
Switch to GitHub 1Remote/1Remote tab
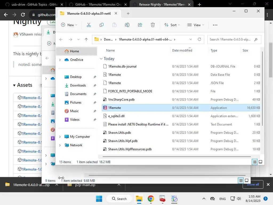98,5
